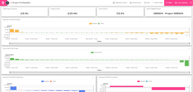Toggle Profit legend in Customer chart
The height and width of the screenshot is (92, 193).
point(149,81)
